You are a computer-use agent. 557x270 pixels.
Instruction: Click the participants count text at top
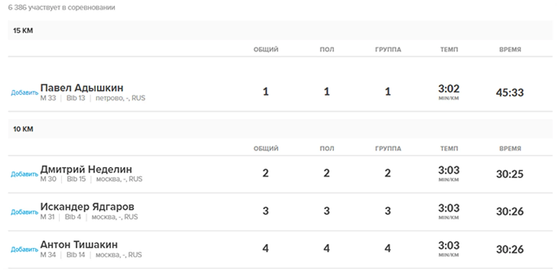coord(61,8)
